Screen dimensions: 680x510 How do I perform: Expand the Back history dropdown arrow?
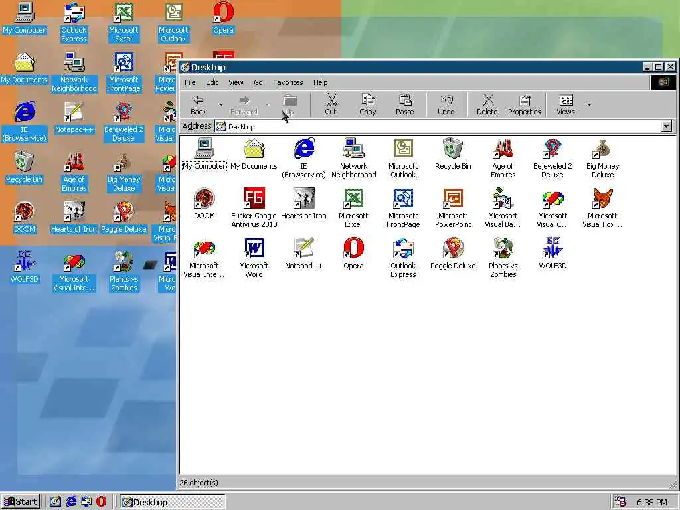(221, 104)
